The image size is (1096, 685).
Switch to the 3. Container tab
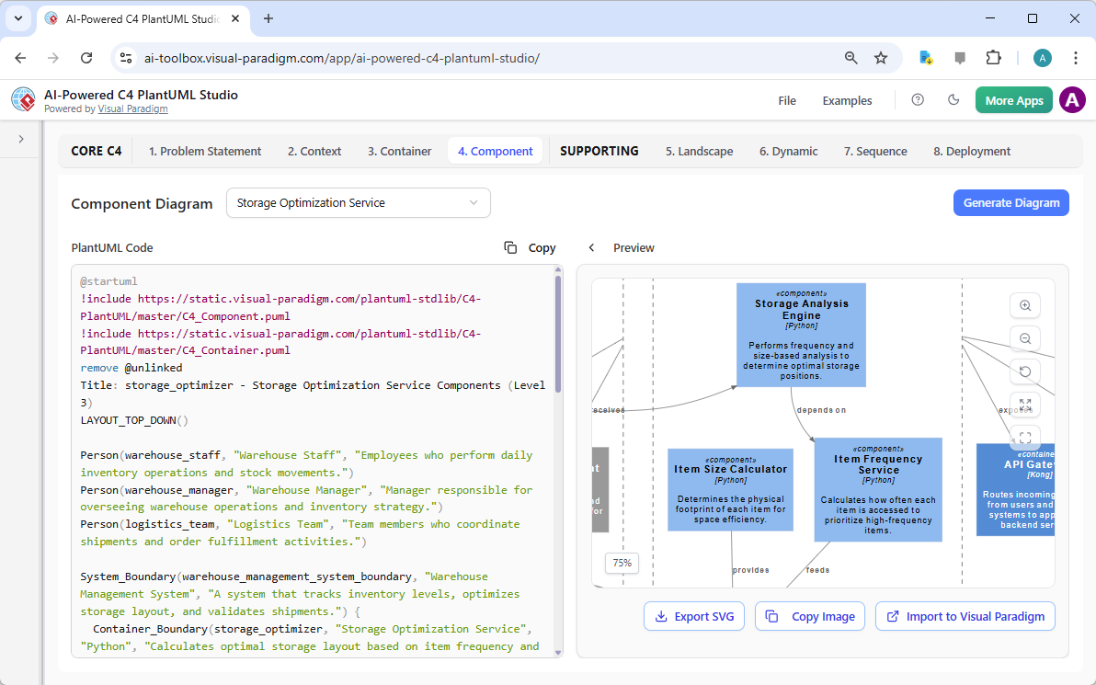(x=399, y=151)
